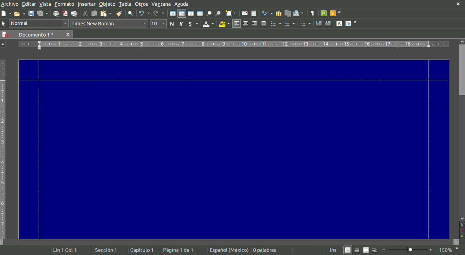Justify the paragraph text
This screenshot has height=255, width=465.
[x=263, y=24]
